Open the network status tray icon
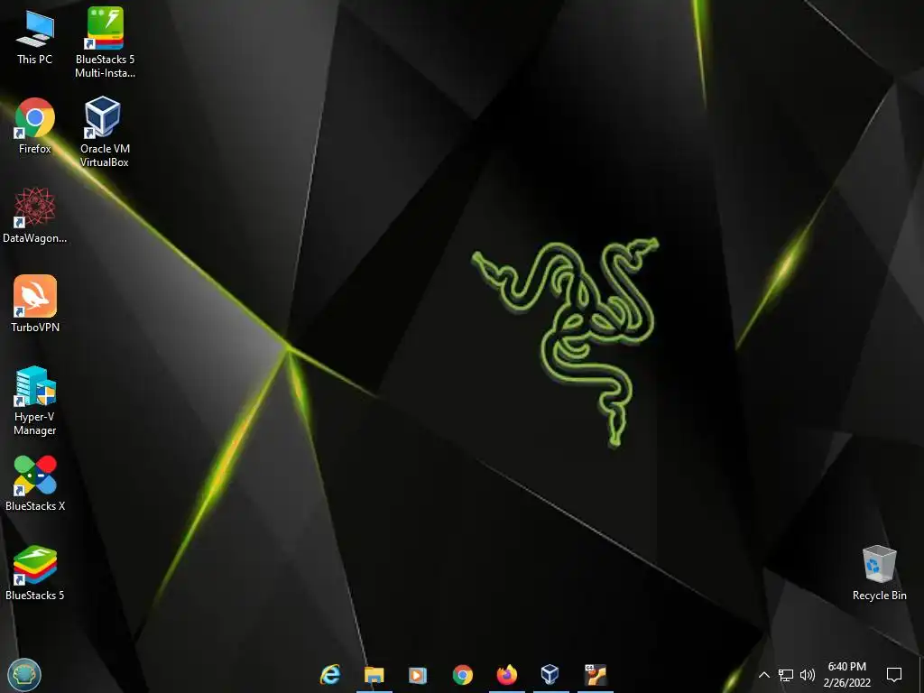Screen dimensions: 924x693 click(786, 675)
